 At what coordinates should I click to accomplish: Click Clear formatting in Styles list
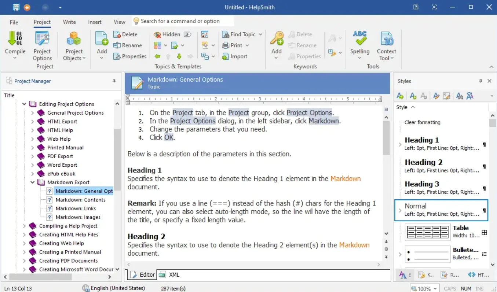(x=422, y=122)
